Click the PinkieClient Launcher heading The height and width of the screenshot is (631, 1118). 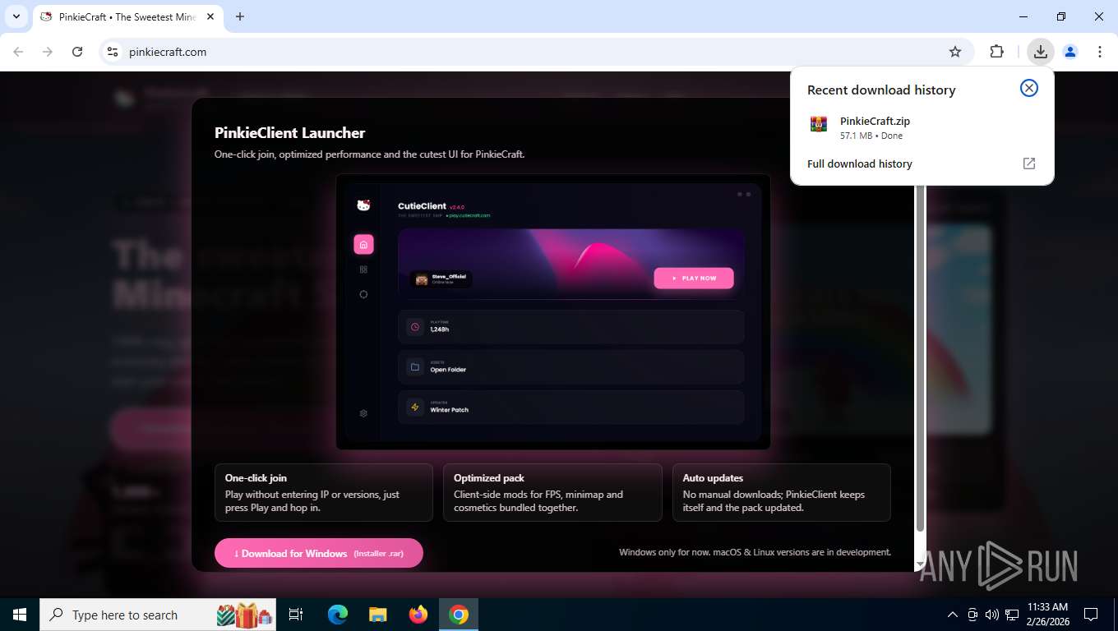289,132
